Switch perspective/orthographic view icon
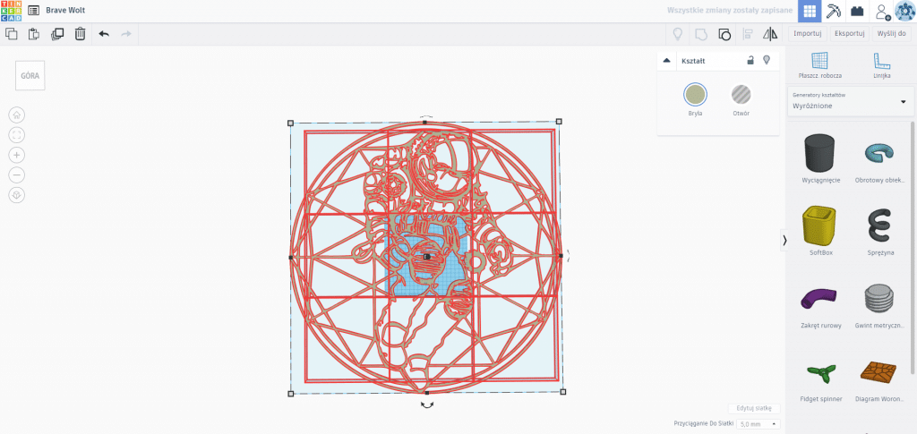917x434 pixels. [x=17, y=195]
